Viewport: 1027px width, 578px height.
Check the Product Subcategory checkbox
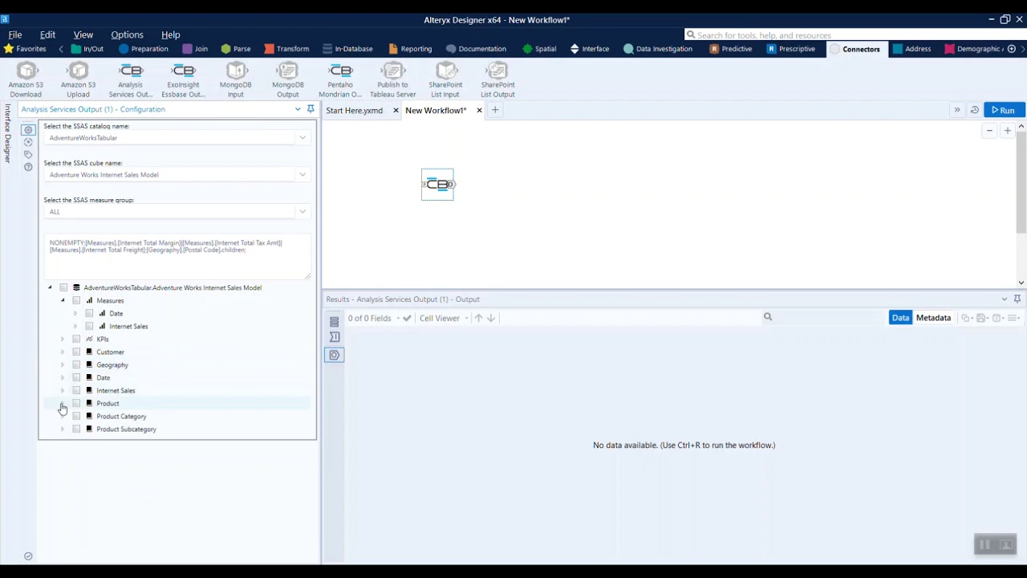tap(76, 429)
